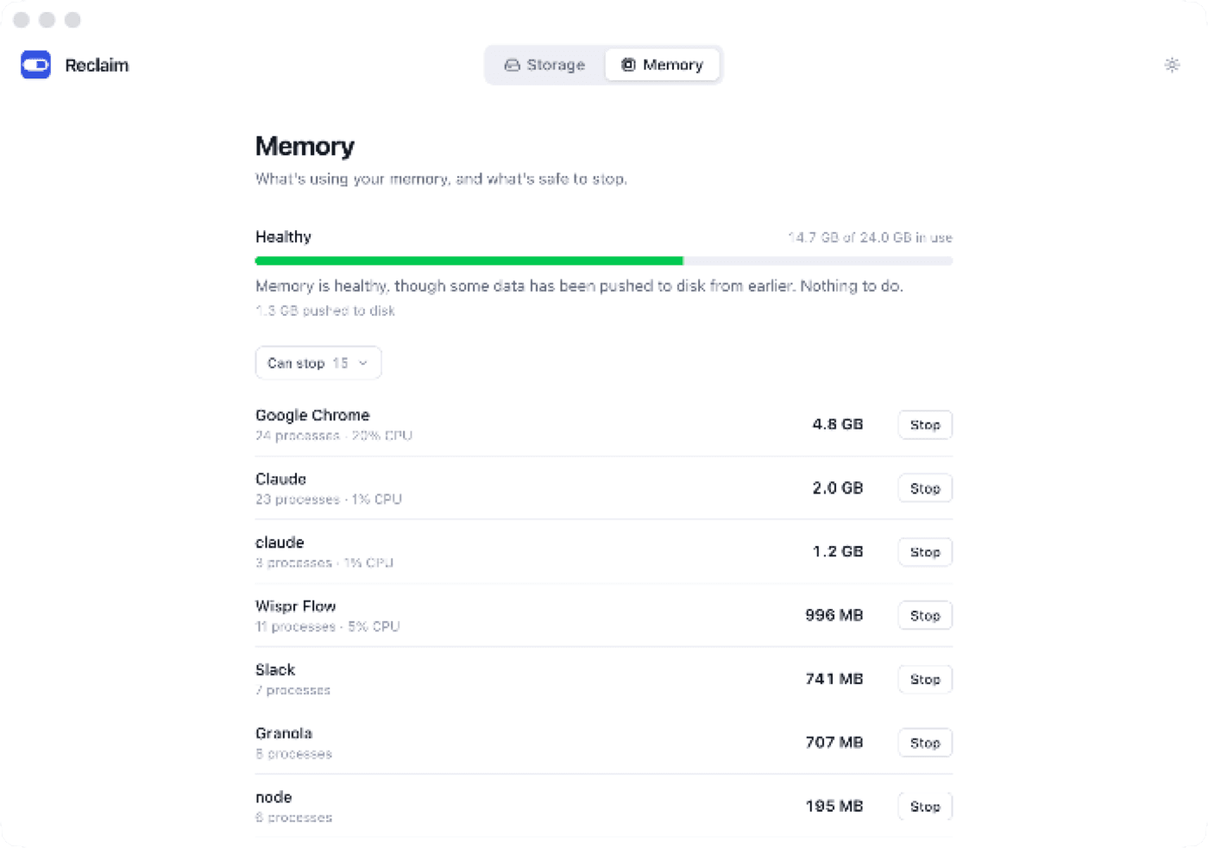Click the Slack row name

pyautogui.click(x=275, y=669)
